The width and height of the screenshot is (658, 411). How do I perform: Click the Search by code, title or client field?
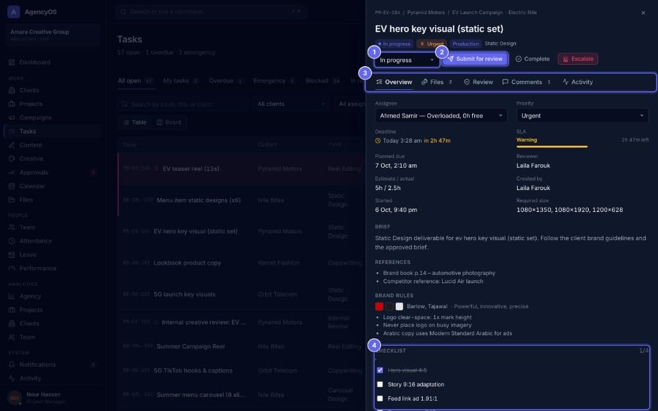(x=182, y=104)
